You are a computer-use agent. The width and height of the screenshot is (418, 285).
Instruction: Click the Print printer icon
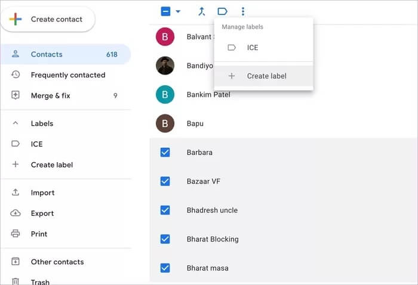pos(16,233)
